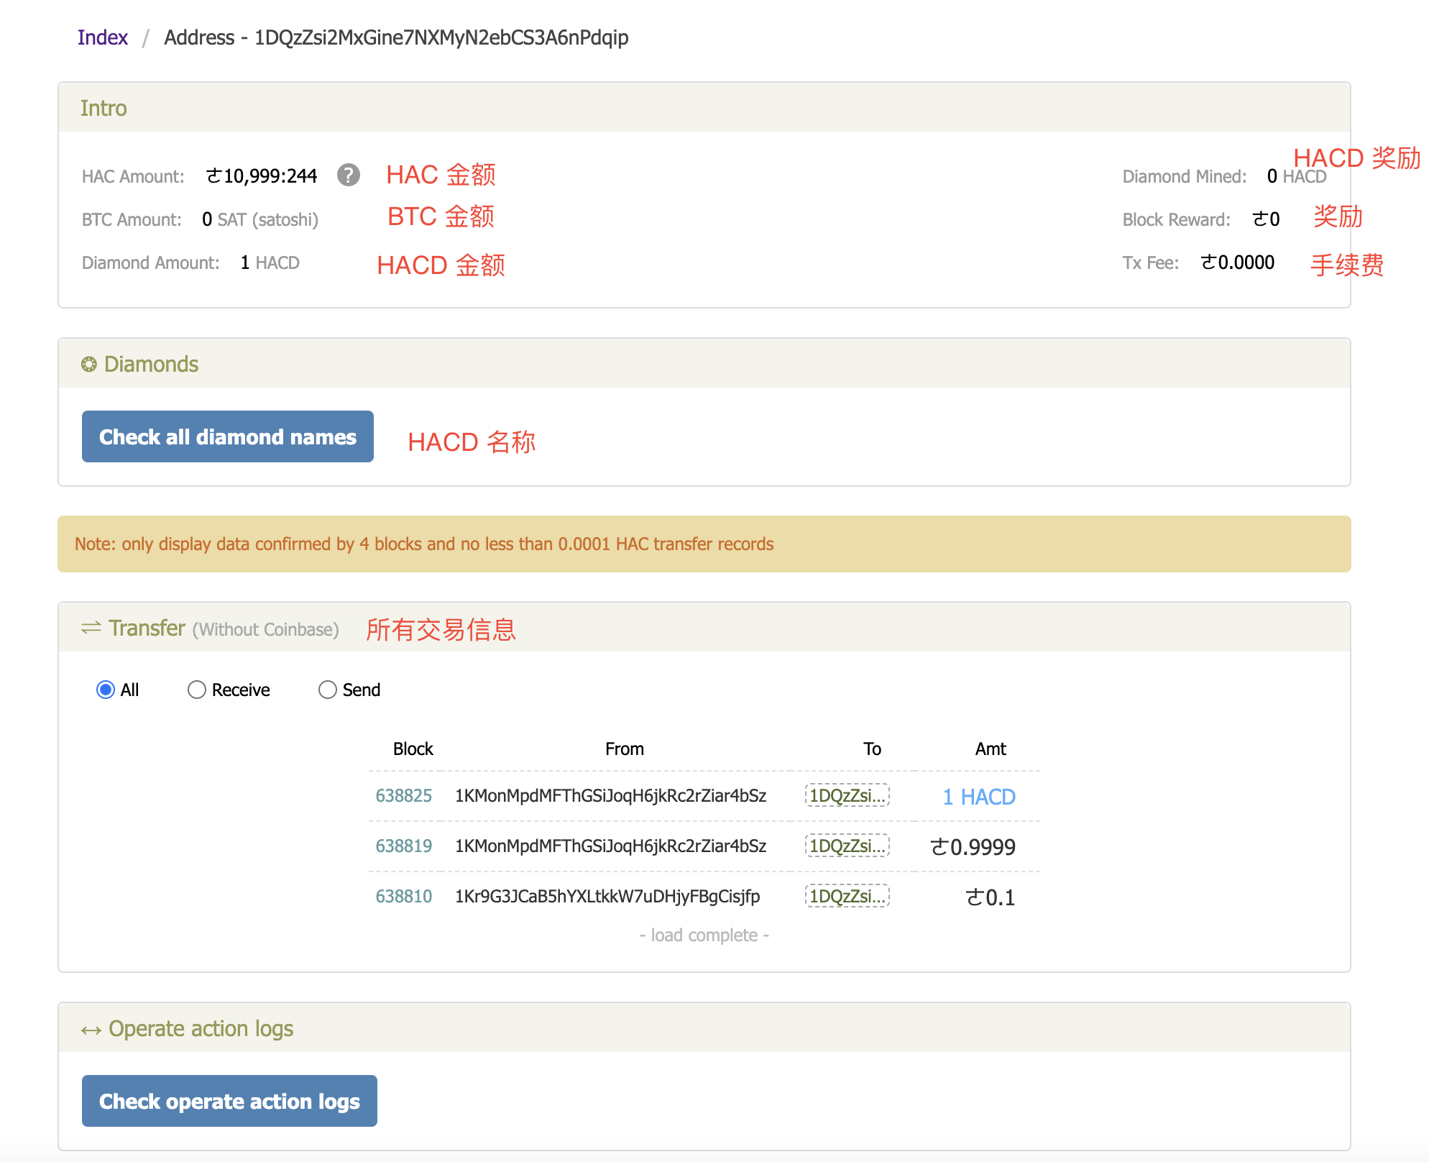Screen dimensions: 1429x1162
Task: Click the Operate action logs arrow icon
Action: (x=91, y=1030)
